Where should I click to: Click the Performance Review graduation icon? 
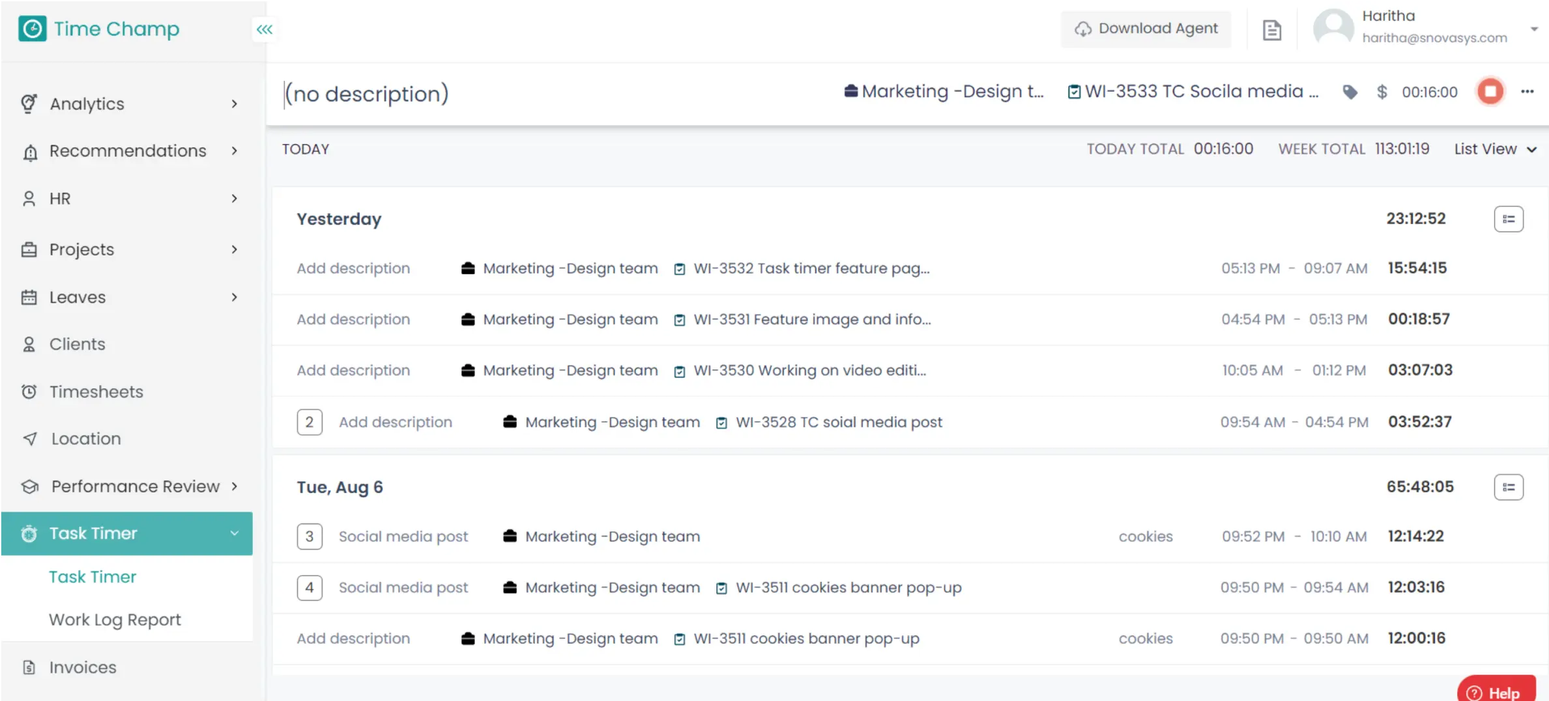point(30,487)
